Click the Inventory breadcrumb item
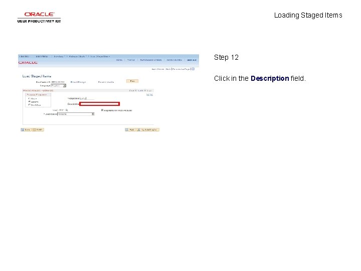Image resolution: width=361 pixels, height=271 pixels. (59, 56)
